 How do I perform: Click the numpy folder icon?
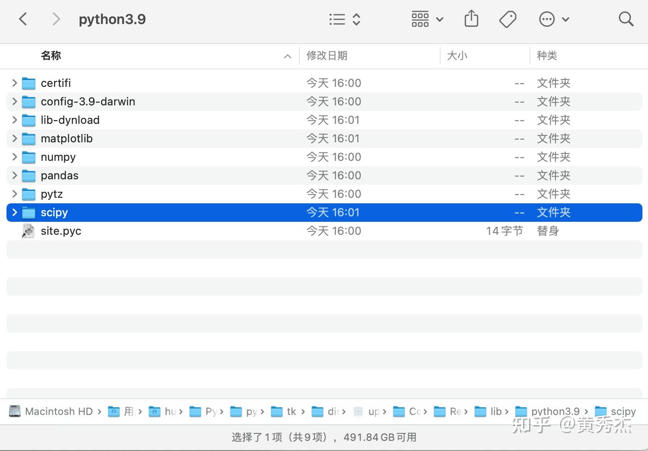click(29, 157)
